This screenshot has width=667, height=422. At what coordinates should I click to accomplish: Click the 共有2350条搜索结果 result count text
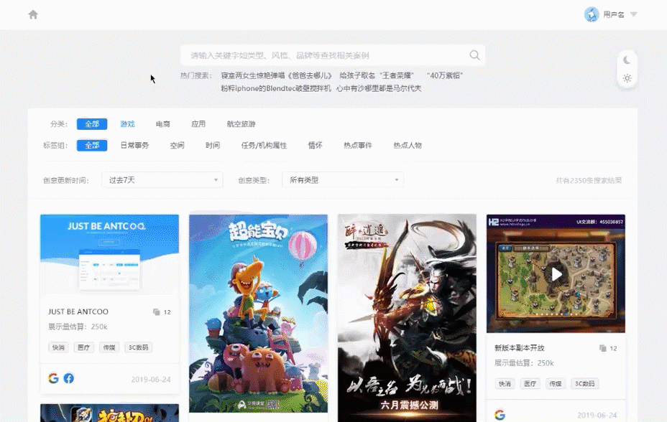(x=589, y=180)
